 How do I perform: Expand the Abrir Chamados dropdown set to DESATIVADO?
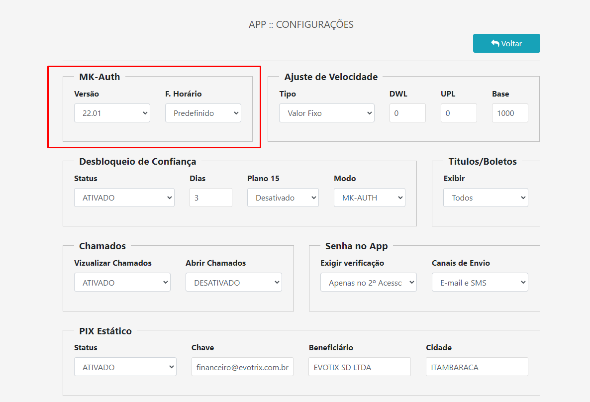234,282
